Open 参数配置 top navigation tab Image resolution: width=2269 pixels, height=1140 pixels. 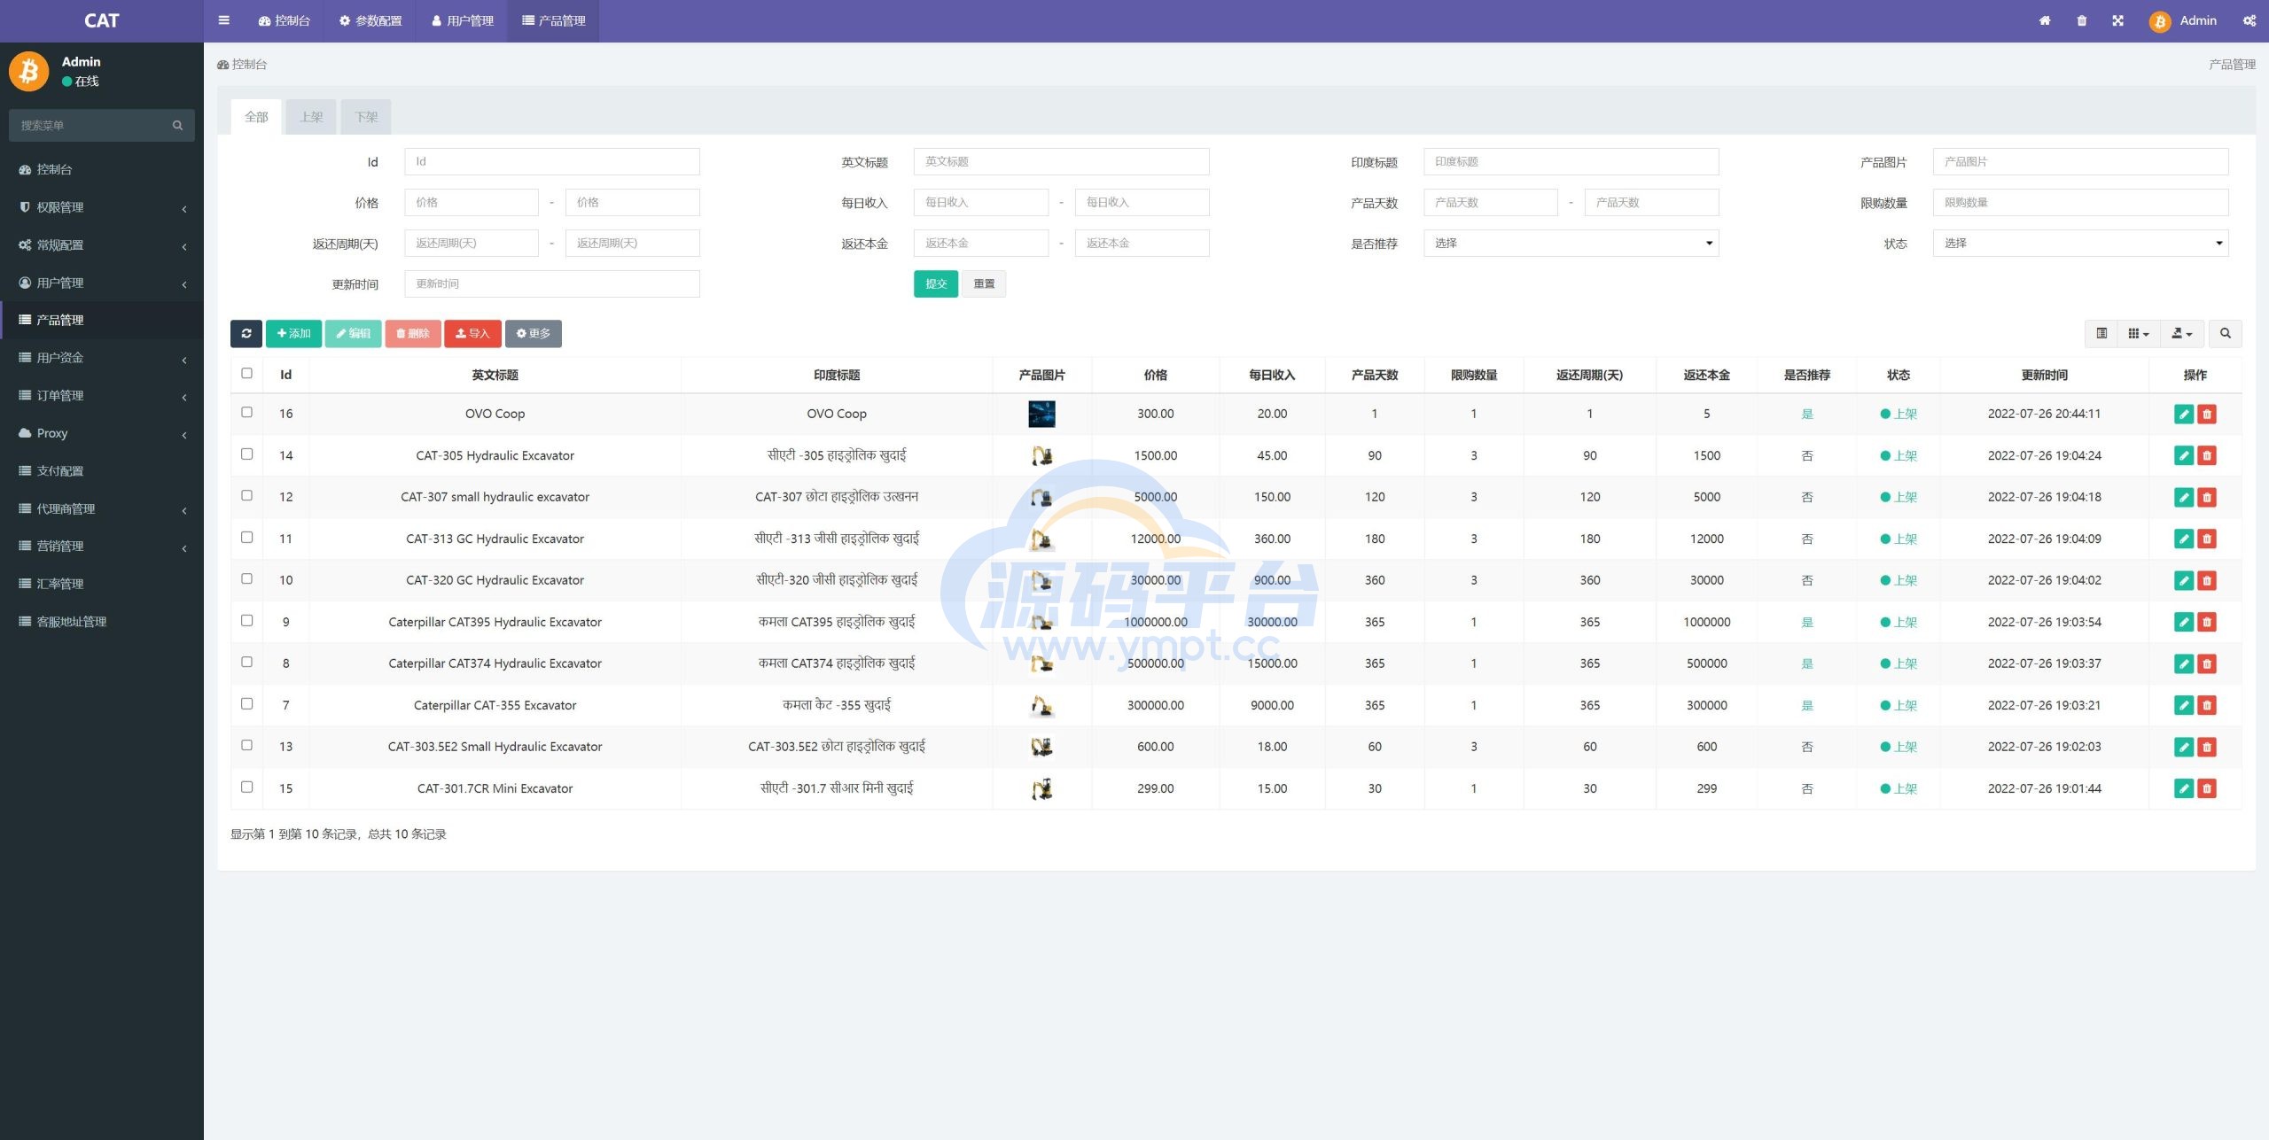point(370,20)
